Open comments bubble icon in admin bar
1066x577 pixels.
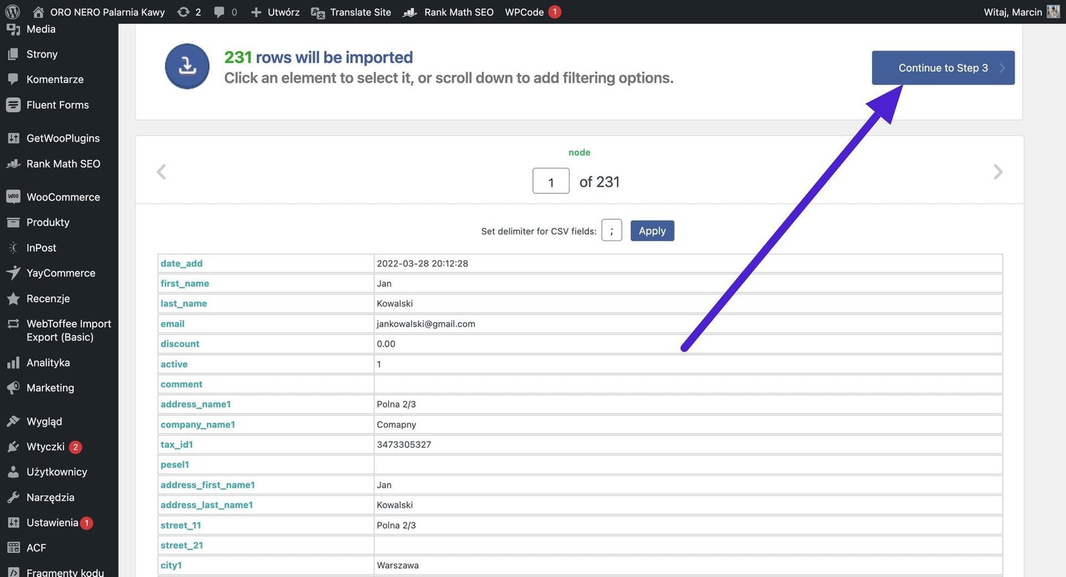(219, 12)
